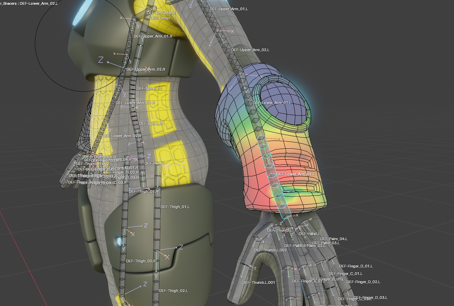Select the DEF-Lower_Arm_02.R bone label
This screenshot has width=454, height=306.
122,136
